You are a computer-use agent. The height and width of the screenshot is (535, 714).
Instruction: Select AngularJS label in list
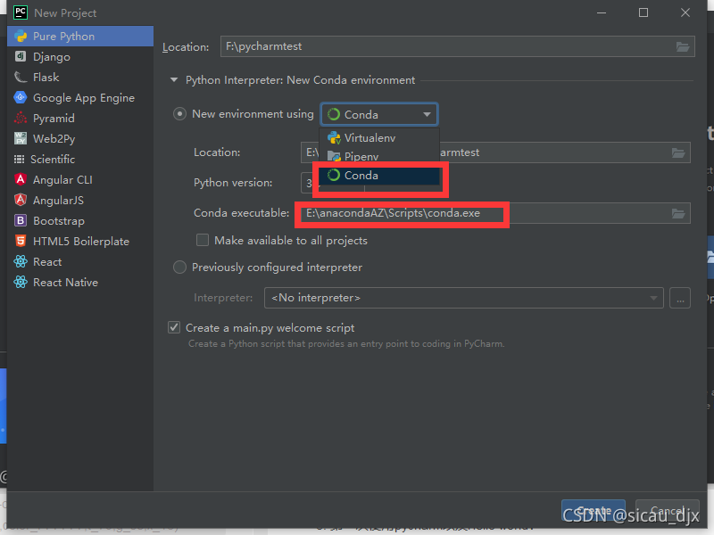coord(58,200)
